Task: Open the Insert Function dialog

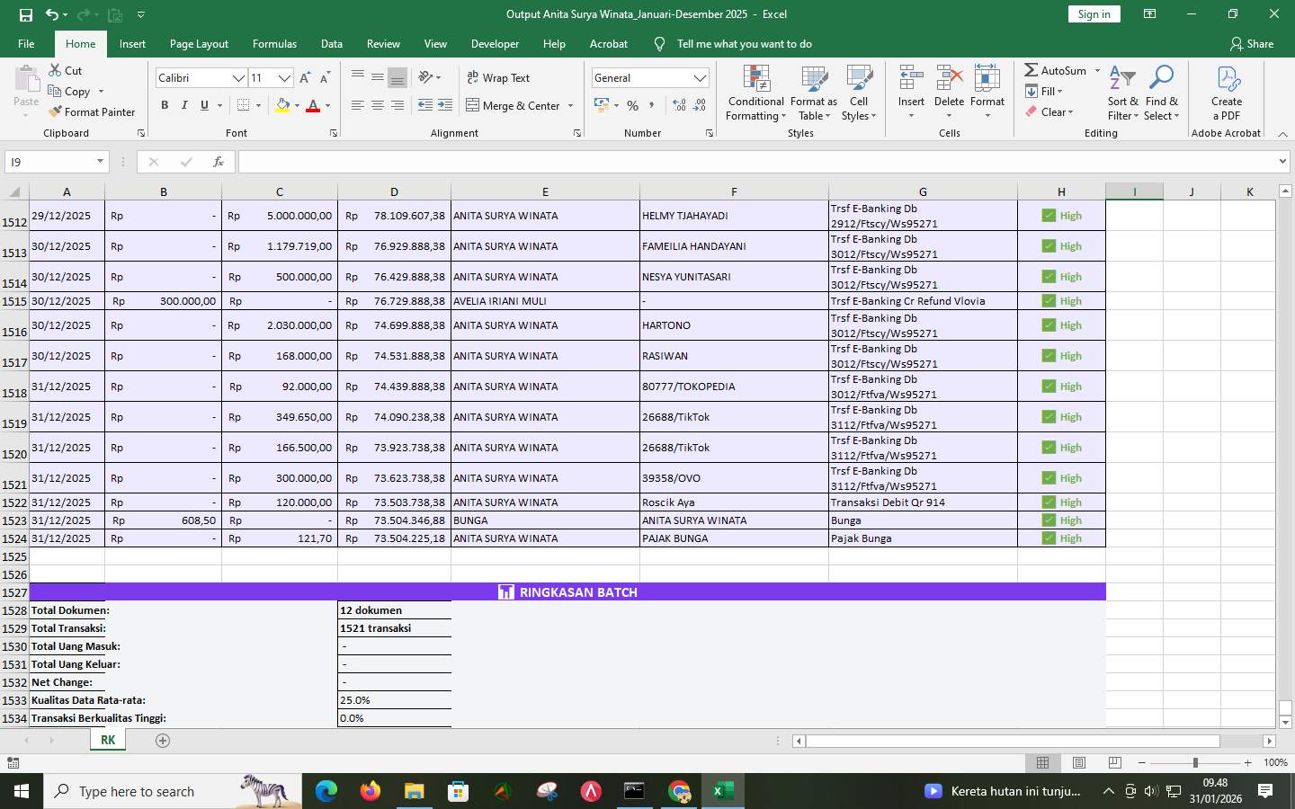Action: (219, 163)
